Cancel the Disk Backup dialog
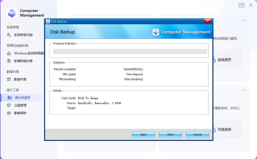The width and height of the screenshot is (257, 159). coord(197,134)
